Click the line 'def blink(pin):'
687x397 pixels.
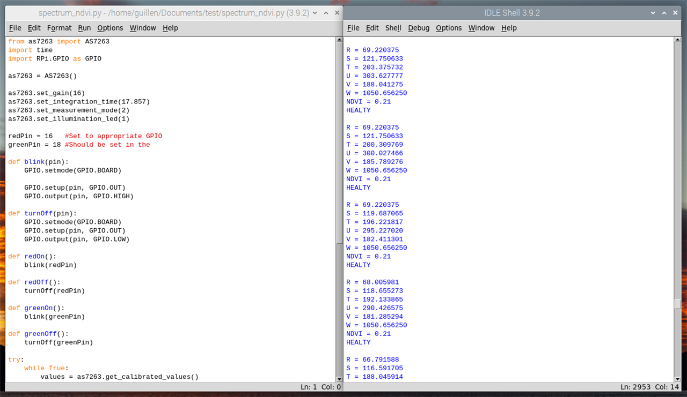pos(38,161)
